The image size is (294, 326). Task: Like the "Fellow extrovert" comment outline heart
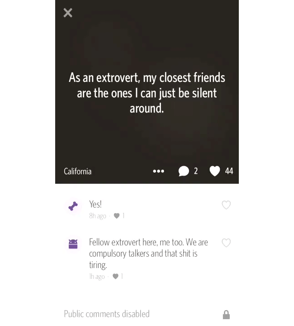[x=226, y=243]
